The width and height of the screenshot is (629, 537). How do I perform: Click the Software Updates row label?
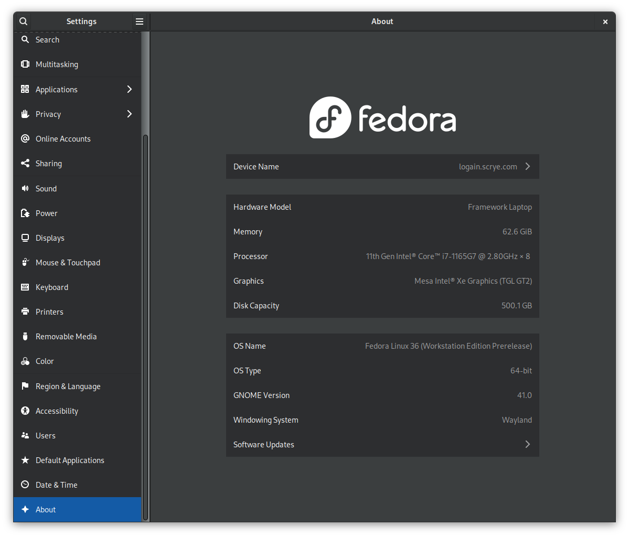point(263,444)
